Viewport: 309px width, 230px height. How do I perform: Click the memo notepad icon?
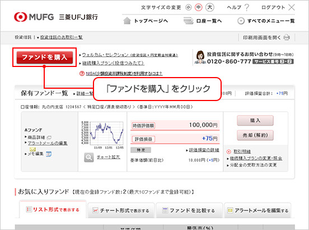coord(49,154)
